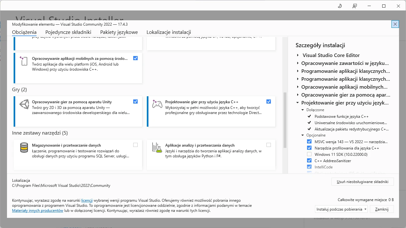
Task: Click the installation path C:\Program Files text
Action: click(61, 186)
